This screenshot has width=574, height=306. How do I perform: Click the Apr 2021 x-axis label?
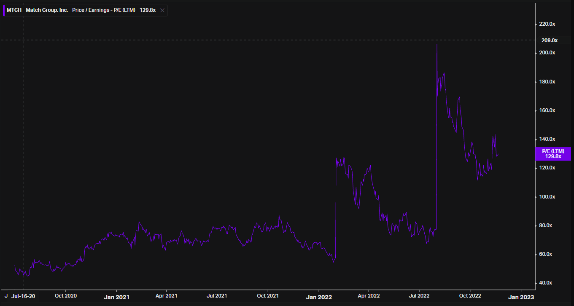166,296
